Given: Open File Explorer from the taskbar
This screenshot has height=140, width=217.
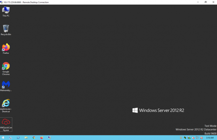Looking at the screenshot, I should click(26, 137).
